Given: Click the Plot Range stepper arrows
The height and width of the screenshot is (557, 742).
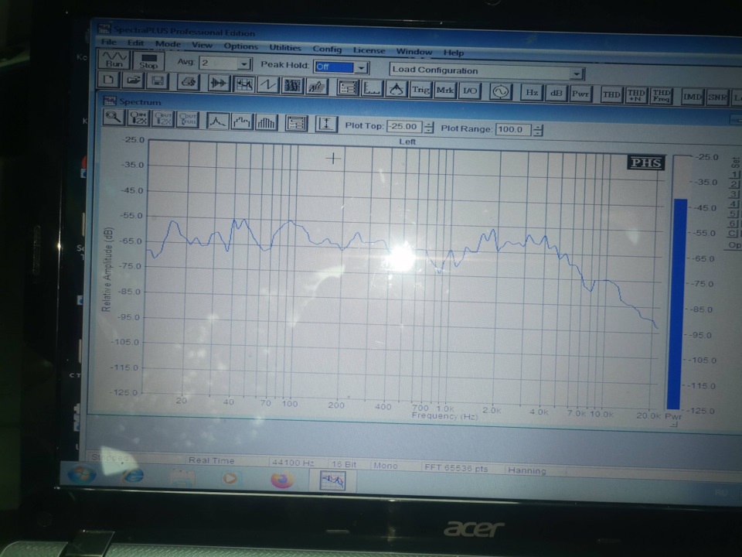Looking at the screenshot, I should (x=538, y=130).
